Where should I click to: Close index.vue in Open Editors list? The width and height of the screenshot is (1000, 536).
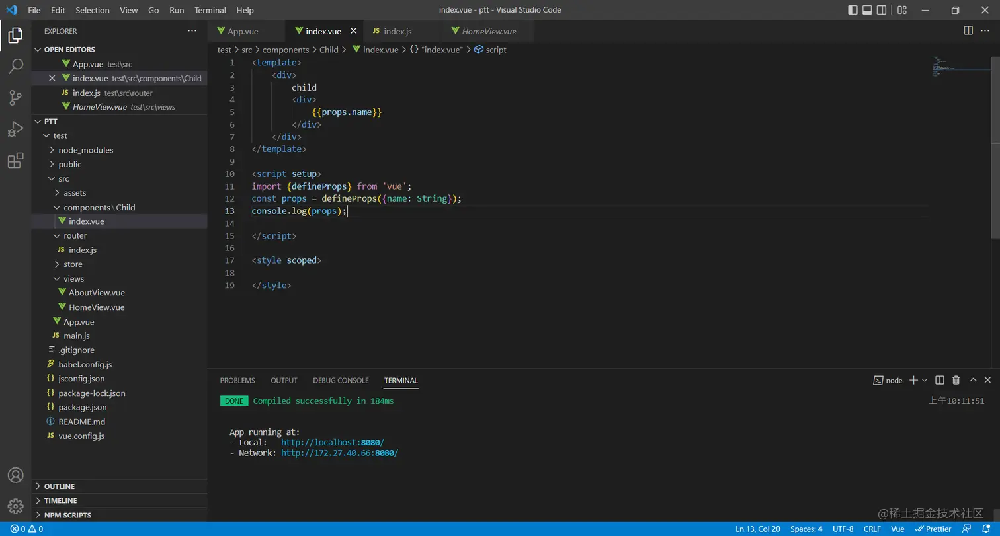click(52, 78)
